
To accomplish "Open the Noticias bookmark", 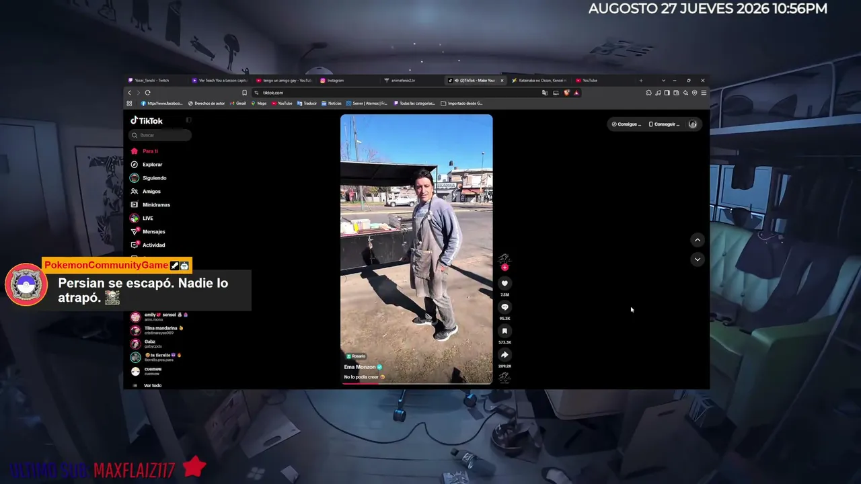I will (x=332, y=104).
